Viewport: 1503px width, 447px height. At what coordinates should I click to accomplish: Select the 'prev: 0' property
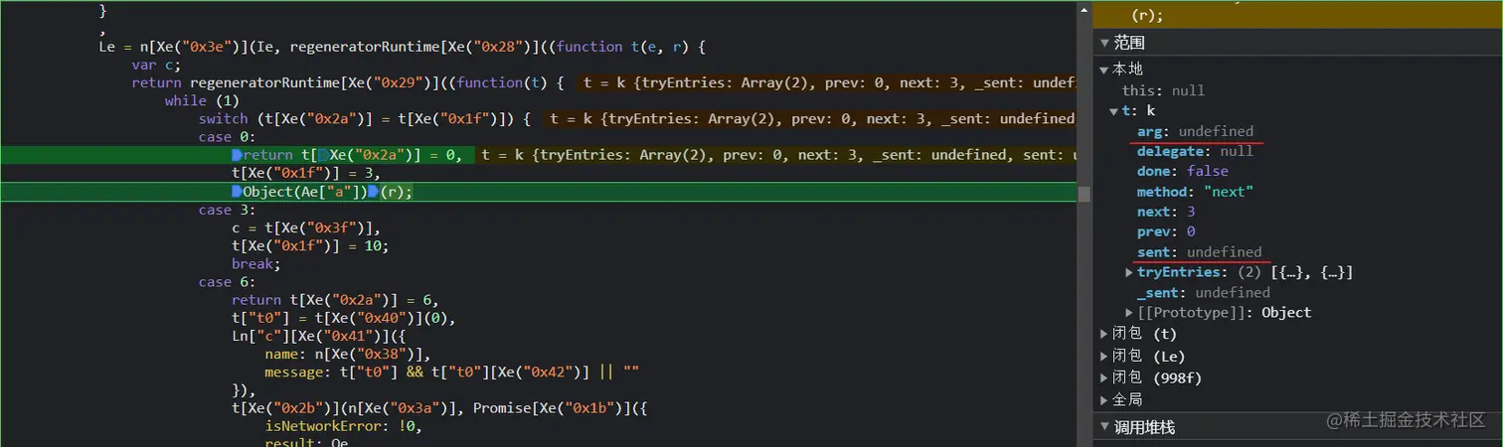click(x=1166, y=231)
